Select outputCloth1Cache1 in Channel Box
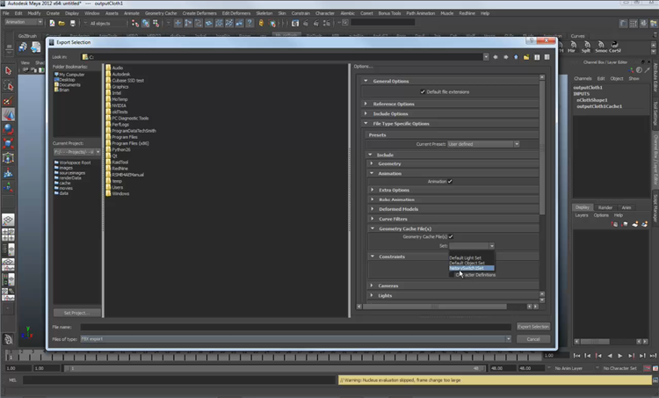Viewport: 659px width, 398px height. point(599,107)
